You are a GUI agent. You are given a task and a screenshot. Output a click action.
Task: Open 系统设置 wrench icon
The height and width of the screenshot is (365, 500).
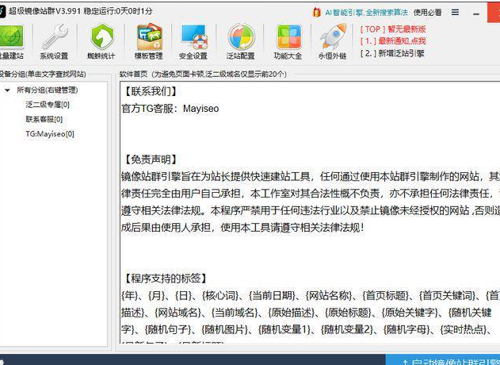(55, 36)
